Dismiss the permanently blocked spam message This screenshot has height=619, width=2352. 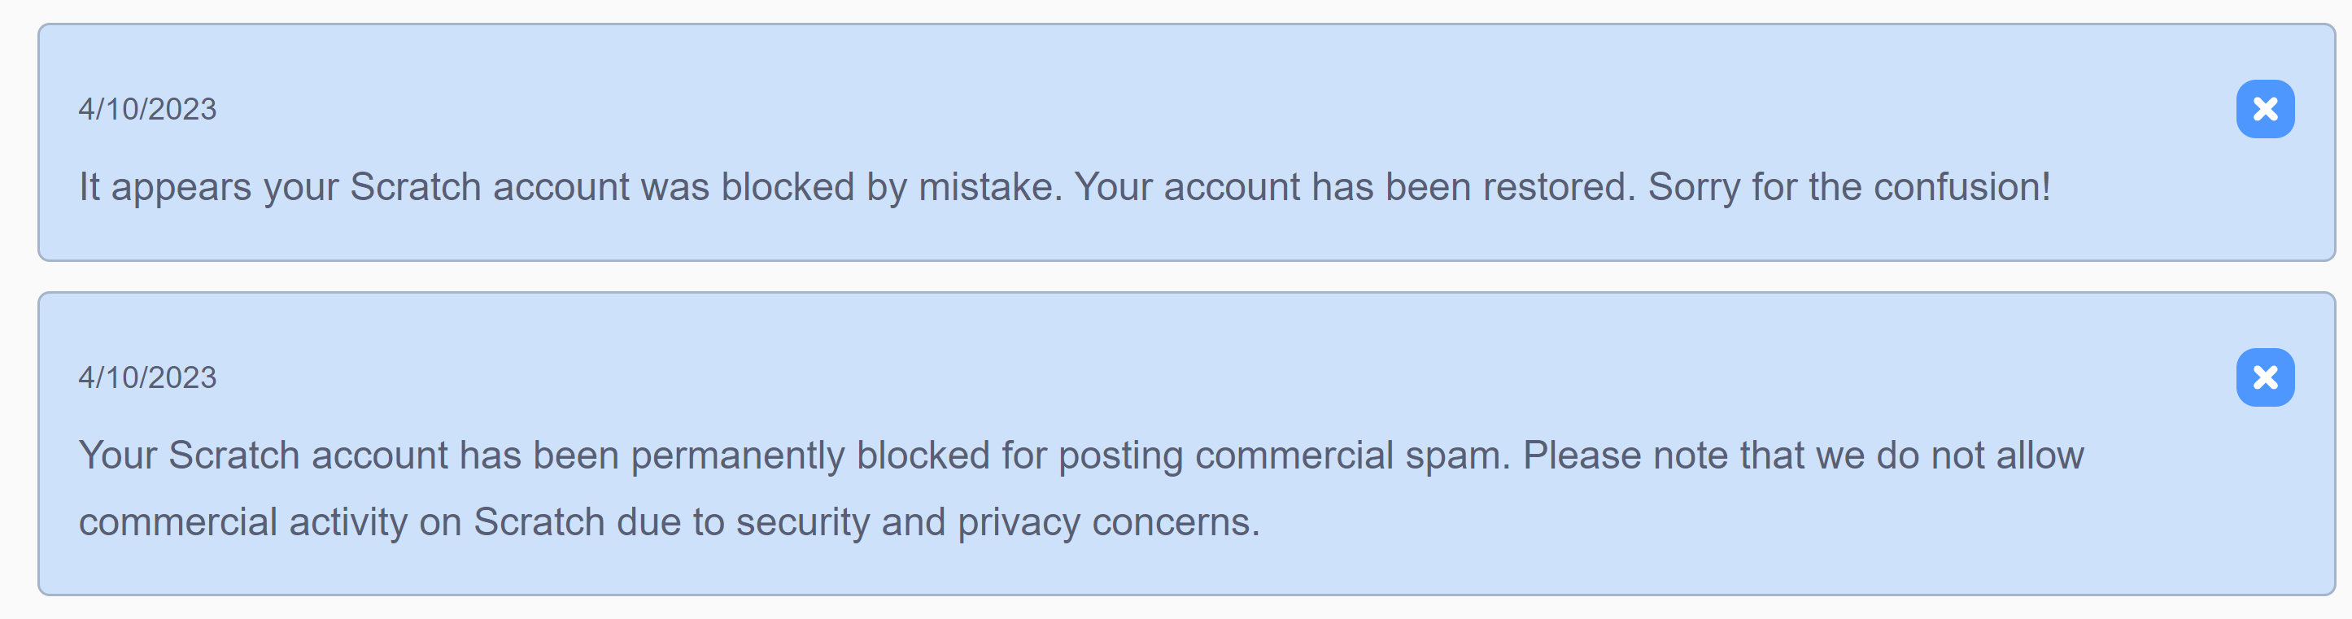(x=2264, y=377)
